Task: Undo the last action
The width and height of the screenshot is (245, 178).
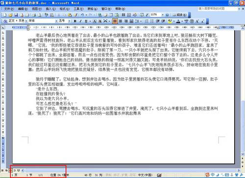Action: click(x=82, y=15)
